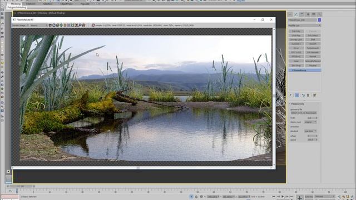Image resolution: width=356 pixels, height=200 pixels.
Task: Open the Render Image dropdown in FStormRender
Action: point(21,25)
